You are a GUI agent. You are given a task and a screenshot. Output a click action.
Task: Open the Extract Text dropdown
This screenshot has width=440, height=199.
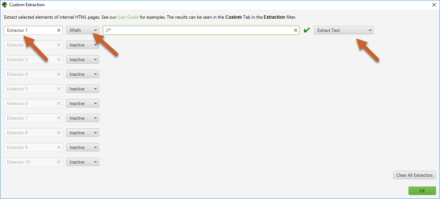point(344,30)
